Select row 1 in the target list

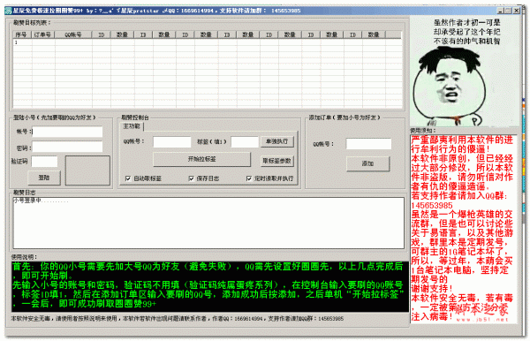point(208,42)
